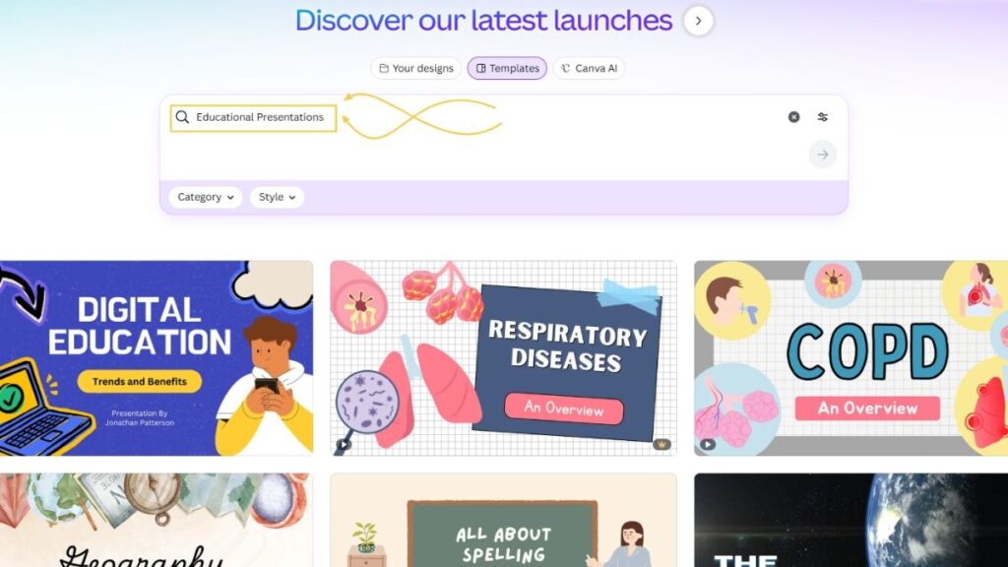Click the arrow beside Discover our latest launches
This screenshot has height=567, width=1008.
[698, 21]
